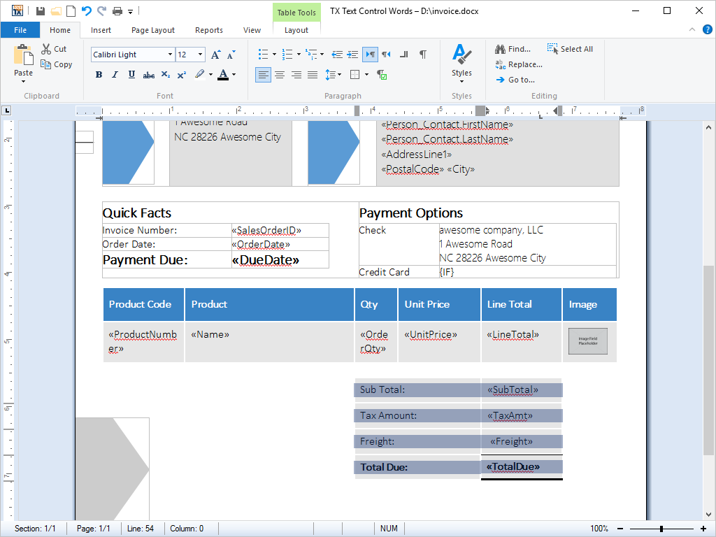Image resolution: width=716 pixels, height=537 pixels.
Task: Expand the font size 12 dropdown
Action: pos(201,55)
